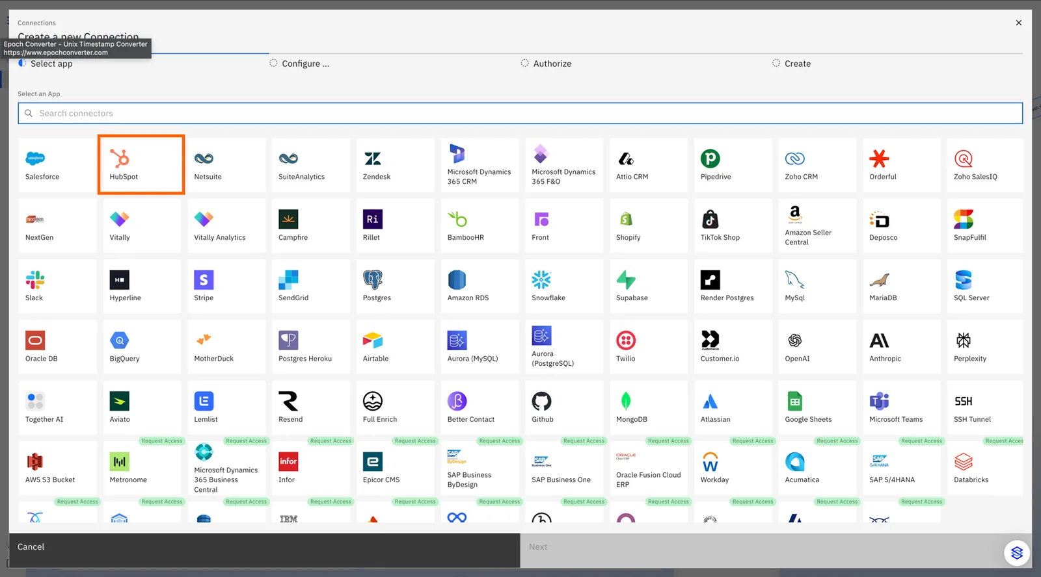The width and height of the screenshot is (1041, 577).
Task: Select the Salesforce connector icon
Action: (x=35, y=158)
